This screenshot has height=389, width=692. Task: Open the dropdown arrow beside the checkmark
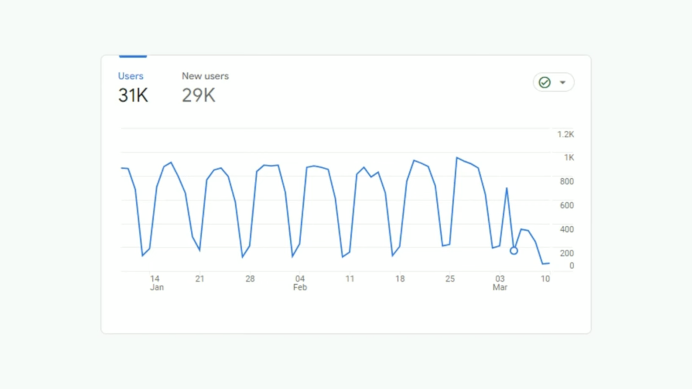(562, 82)
